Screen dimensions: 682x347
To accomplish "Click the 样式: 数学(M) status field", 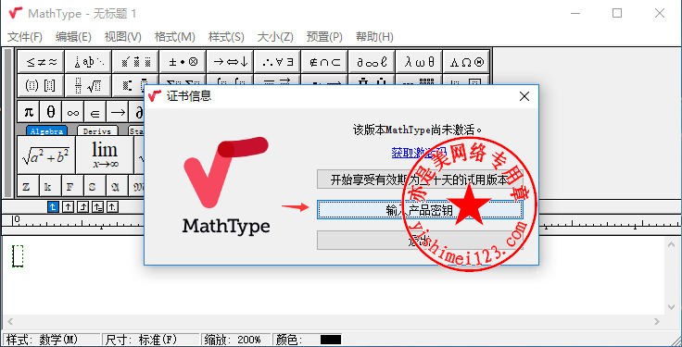I will click(x=51, y=340).
